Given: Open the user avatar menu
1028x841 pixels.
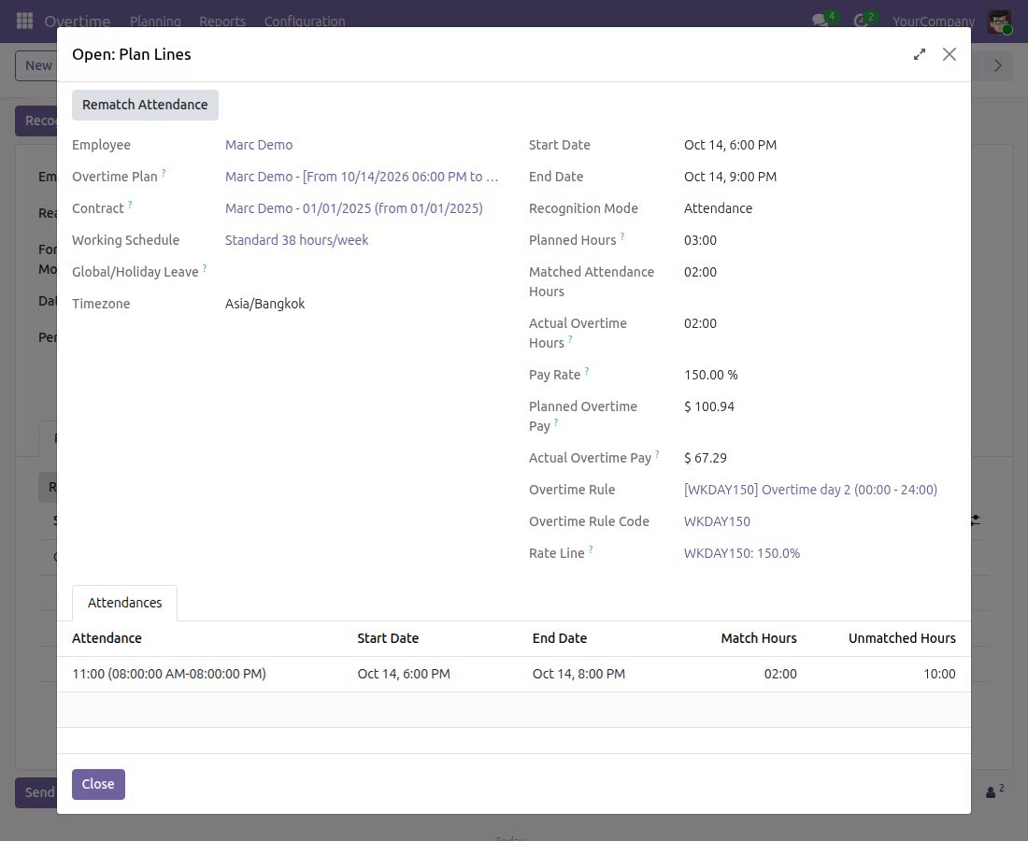Looking at the screenshot, I should coord(999,21).
